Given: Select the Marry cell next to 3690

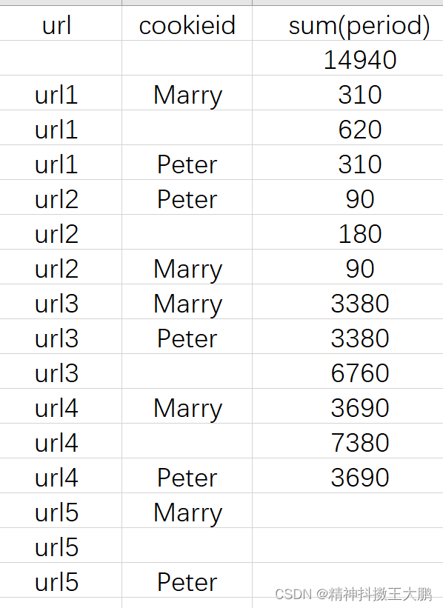Looking at the screenshot, I should [187, 406].
